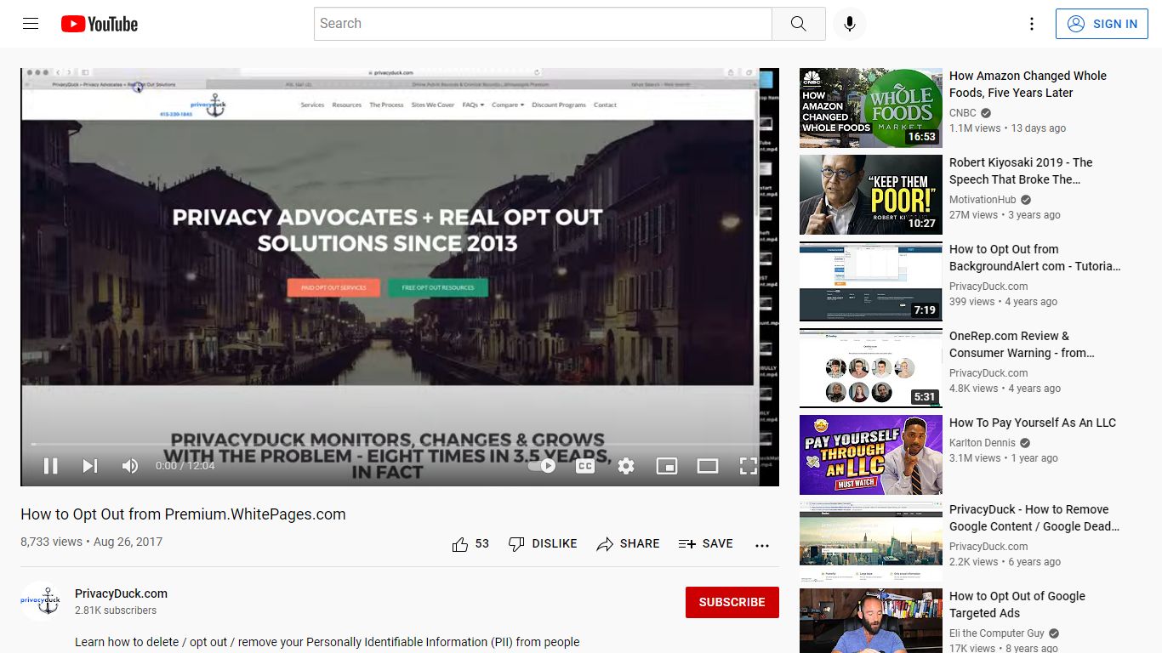Click the SIGN IN button
The height and width of the screenshot is (653, 1162).
1102,24
